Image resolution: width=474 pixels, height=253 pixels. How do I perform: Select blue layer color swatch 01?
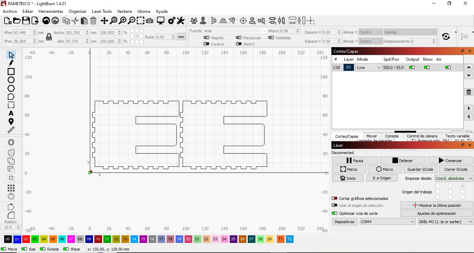point(17,239)
